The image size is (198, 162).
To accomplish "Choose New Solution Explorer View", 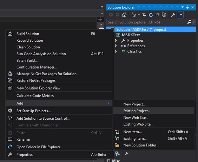I will [59, 88].
